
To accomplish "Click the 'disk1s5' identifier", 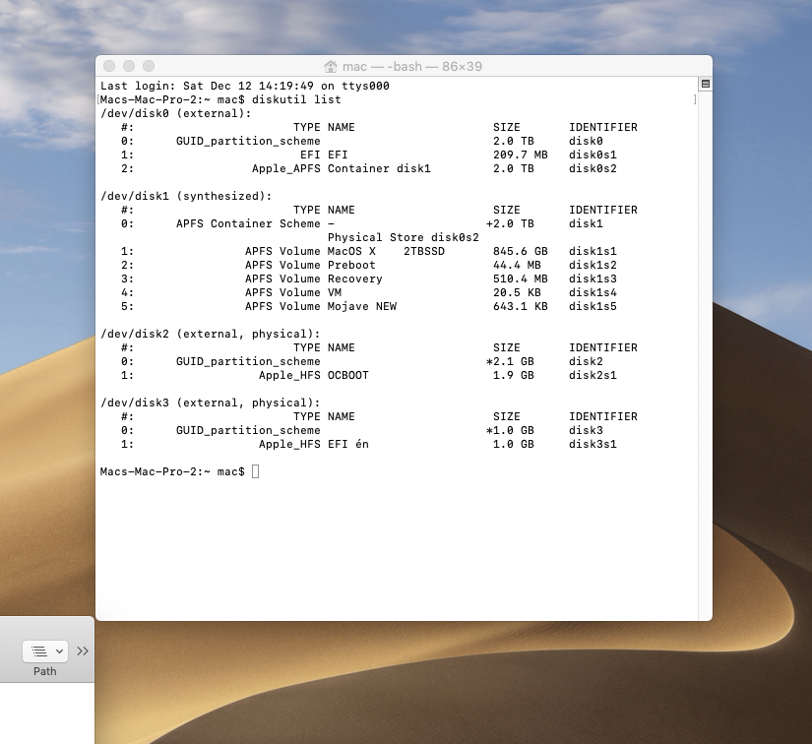I will coord(593,306).
